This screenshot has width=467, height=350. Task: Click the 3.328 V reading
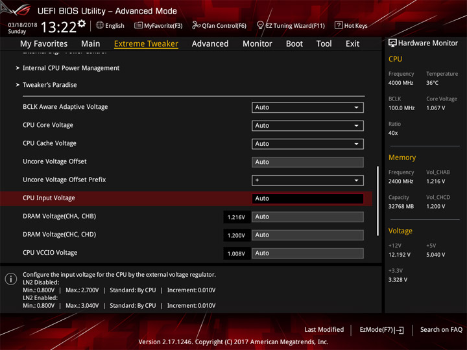[x=398, y=280]
